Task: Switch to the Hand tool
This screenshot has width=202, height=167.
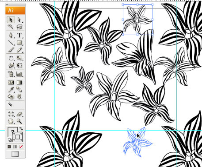Action: [11, 121]
